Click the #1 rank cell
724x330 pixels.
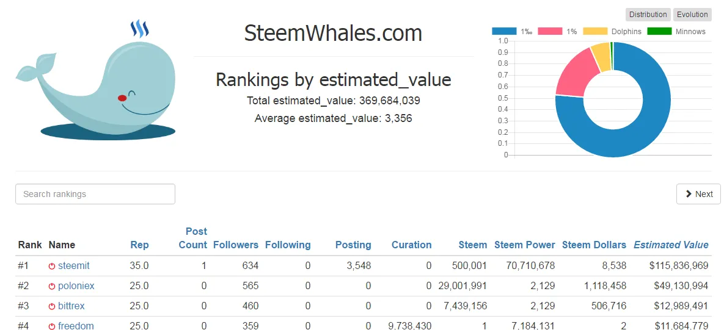pos(23,266)
